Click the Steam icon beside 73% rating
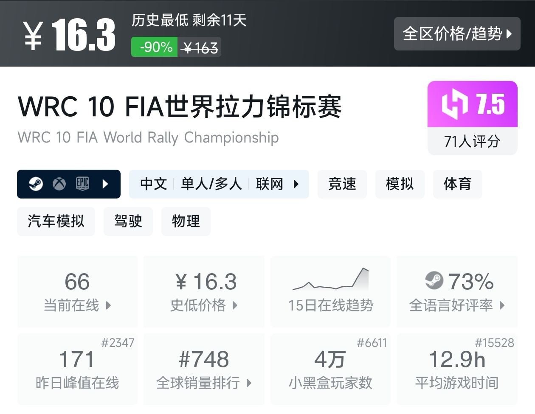Image resolution: width=535 pixels, height=414 pixels. [x=434, y=281]
